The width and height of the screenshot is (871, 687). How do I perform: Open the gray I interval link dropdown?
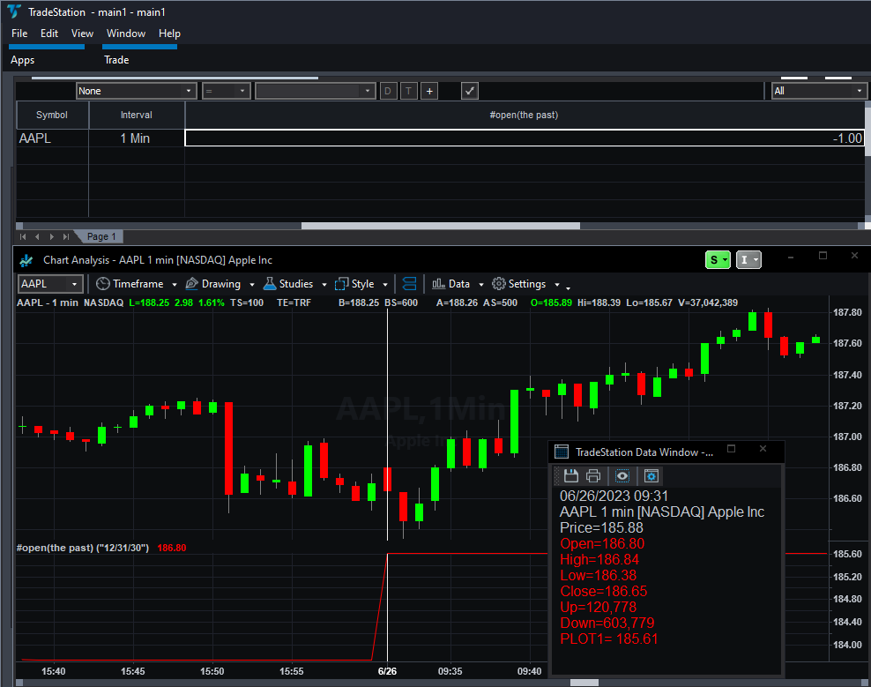748,259
